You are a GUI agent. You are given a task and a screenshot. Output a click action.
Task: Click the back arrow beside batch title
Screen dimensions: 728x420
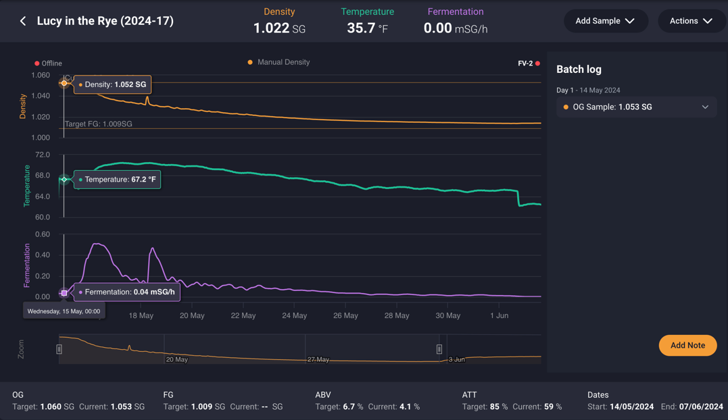(x=23, y=21)
